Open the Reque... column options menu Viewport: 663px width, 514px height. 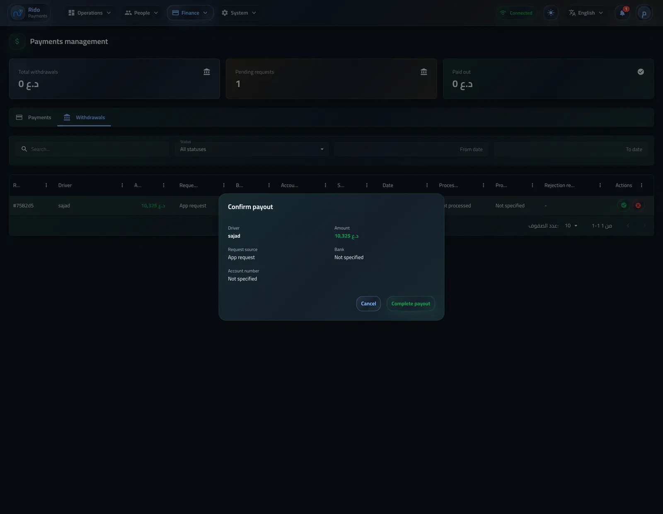(224, 185)
